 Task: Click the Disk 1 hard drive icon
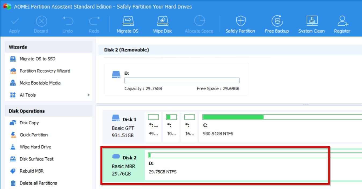(116, 118)
